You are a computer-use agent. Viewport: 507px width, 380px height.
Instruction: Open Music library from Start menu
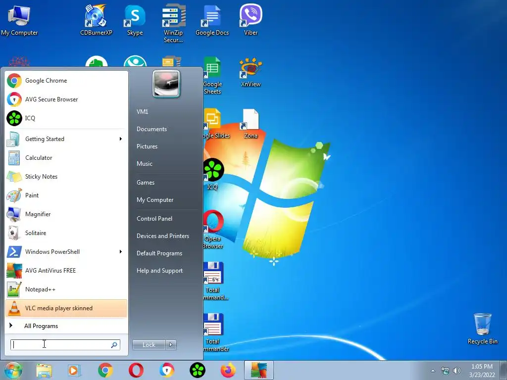coord(145,164)
